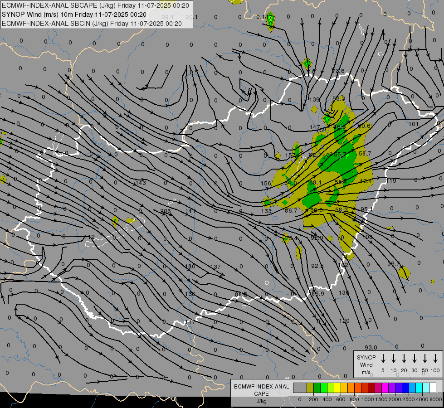Viewport: 444px width, 408px height.
Task: Click the map value 69.0
Action: 316,210
